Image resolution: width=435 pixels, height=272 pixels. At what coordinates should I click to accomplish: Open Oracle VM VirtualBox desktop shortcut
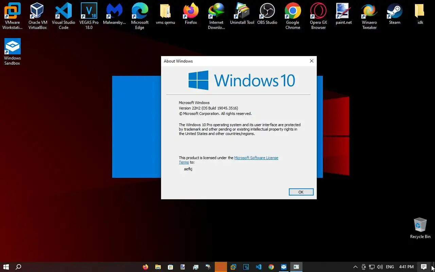coord(38,16)
